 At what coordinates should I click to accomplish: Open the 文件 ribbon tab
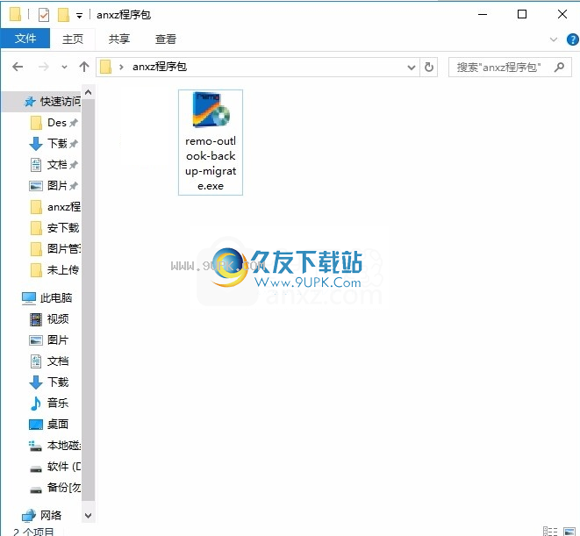point(25,39)
